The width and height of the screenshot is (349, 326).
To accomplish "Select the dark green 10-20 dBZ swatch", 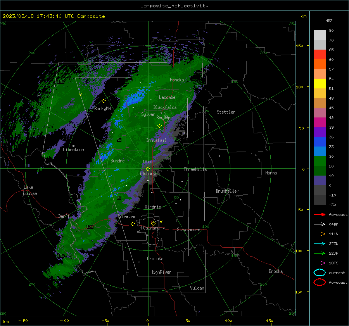I will pyautogui.click(x=320, y=171).
